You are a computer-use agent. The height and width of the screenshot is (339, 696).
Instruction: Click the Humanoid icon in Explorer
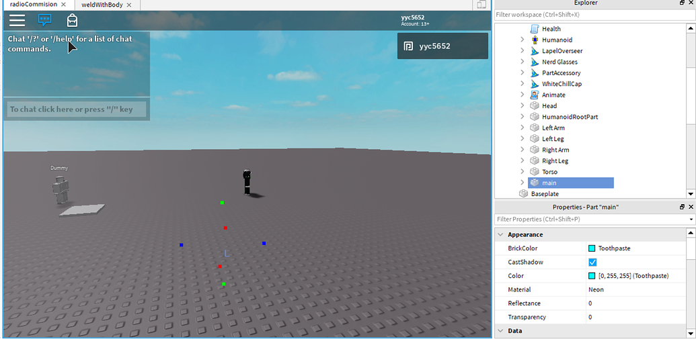535,40
